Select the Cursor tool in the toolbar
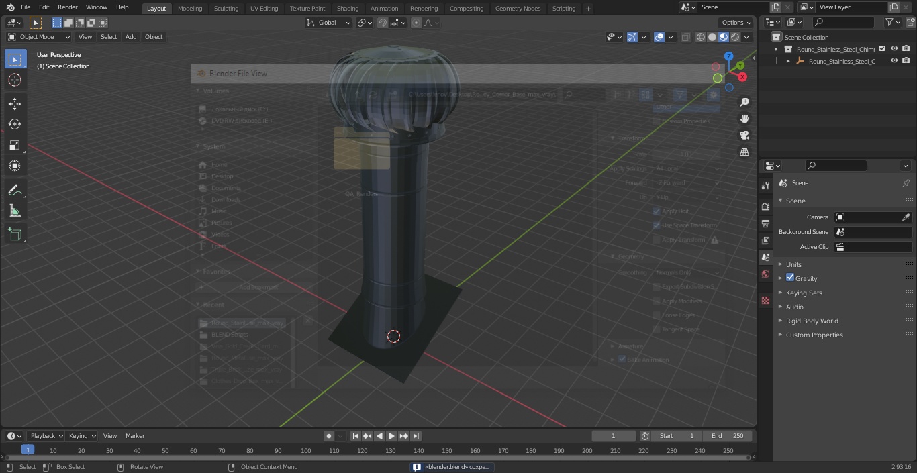The width and height of the screenshot is (917, 473). click(15, 80)
